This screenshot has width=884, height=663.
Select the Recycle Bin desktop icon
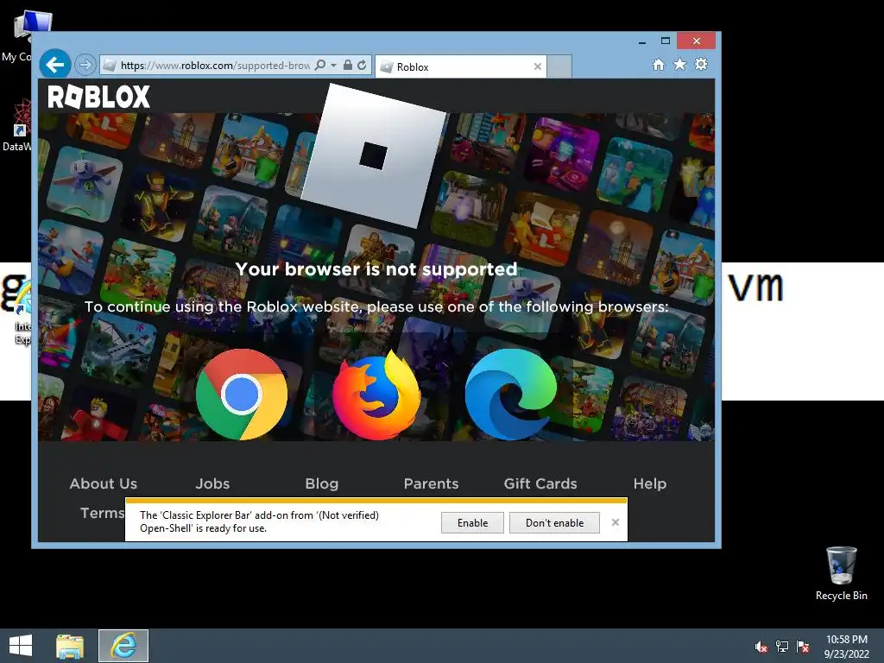[841, 573]
